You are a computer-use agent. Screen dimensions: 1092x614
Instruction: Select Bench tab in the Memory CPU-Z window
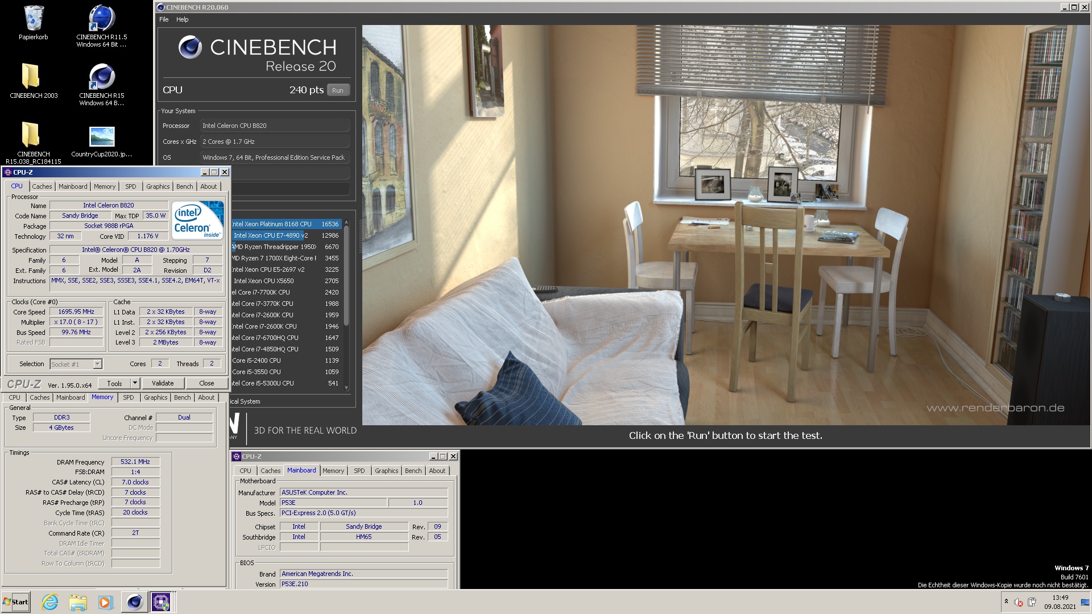pyautogui.click(x=182, y=397)
